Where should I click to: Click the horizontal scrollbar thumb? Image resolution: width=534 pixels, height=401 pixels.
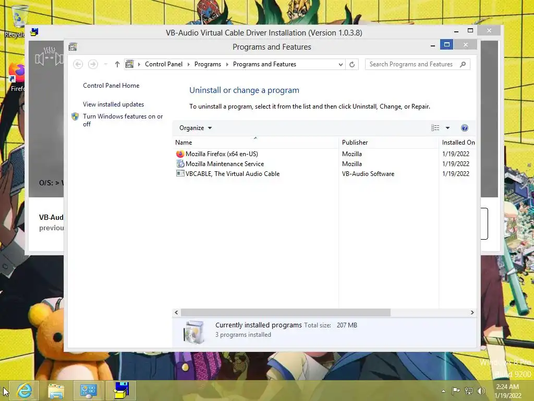(285, 312)
